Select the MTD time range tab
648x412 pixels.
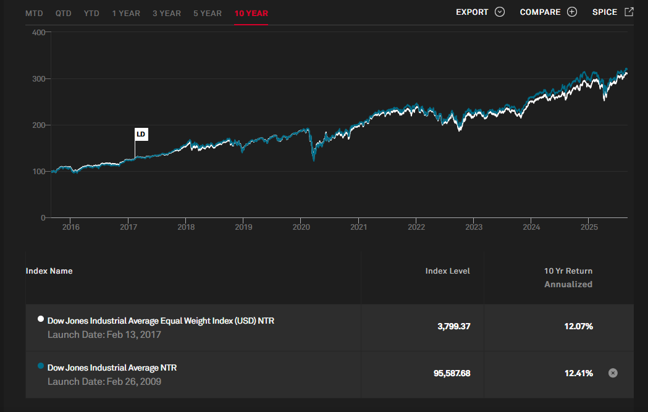pyautogui.click(x=34, y=13)
